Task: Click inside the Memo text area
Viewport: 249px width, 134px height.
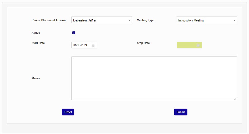Action: pos(154,78)
